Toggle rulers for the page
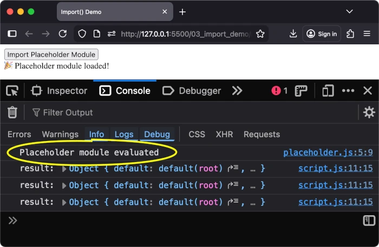Screen dimensions: 379x247 point(301,91)
